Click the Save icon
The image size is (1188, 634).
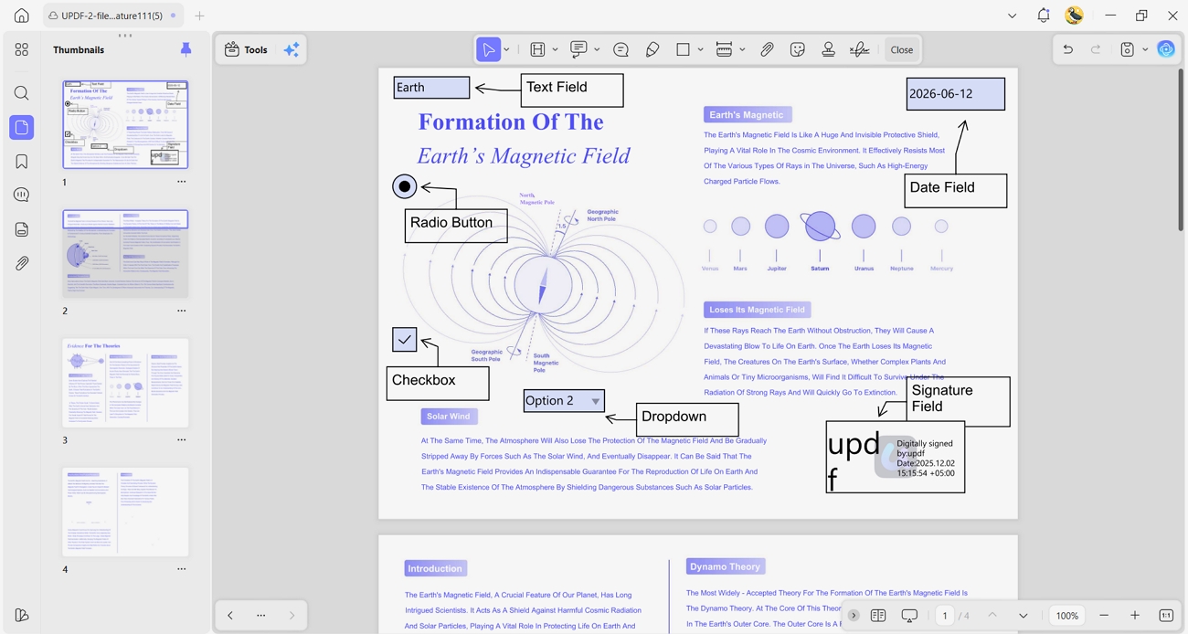pyautogui.click(x=1128, y=49)
